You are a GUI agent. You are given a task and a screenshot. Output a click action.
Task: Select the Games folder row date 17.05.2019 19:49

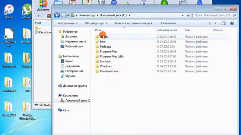pos(166,37)
